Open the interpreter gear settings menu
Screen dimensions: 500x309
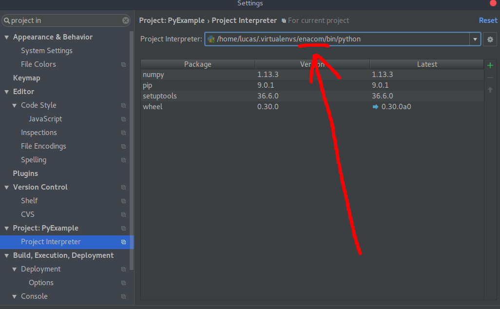pos(490,39)
